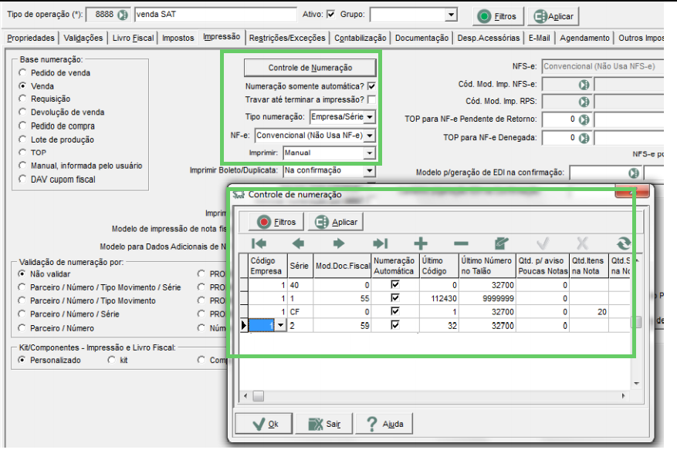This screenshot has width=677, height=453.
Task: Select Requisição radio option
Action: click(22, 99)
